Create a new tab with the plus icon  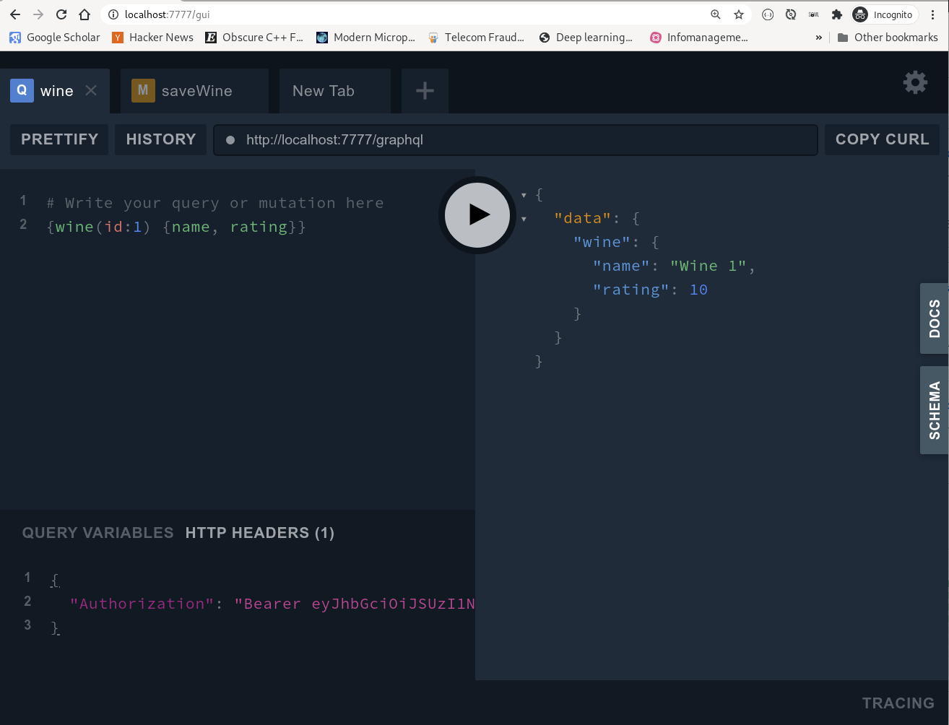tap(424, 90)
